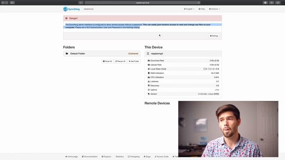285x160 pixels.
Task: Click the Folders heading
Action: tap(69, 47)
